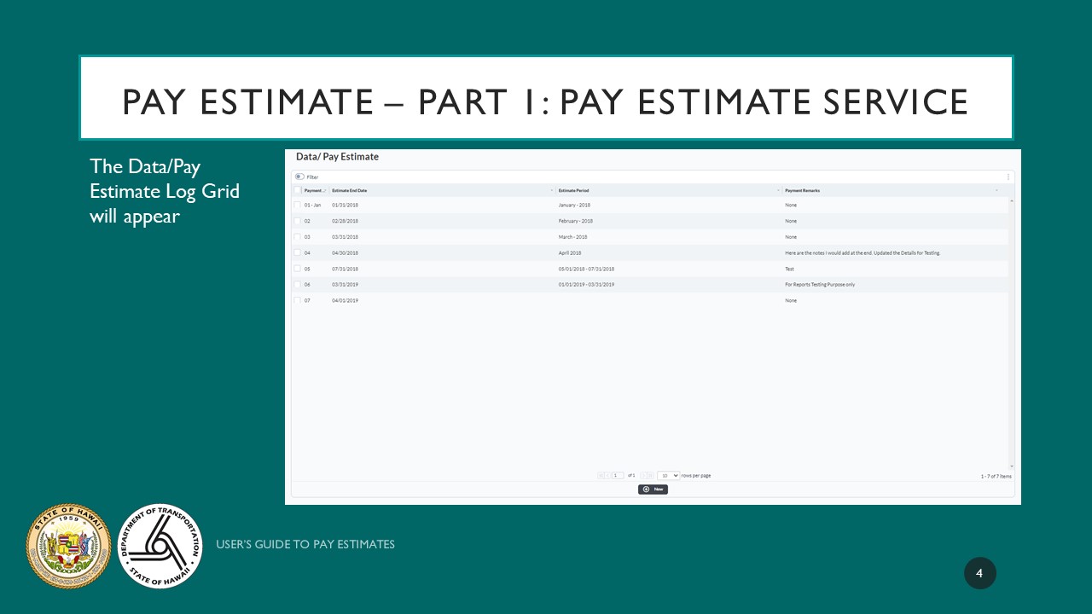The image size is (1092, 614).
Task: Go to the first page of the grid
Action: [x=601, y=475]
